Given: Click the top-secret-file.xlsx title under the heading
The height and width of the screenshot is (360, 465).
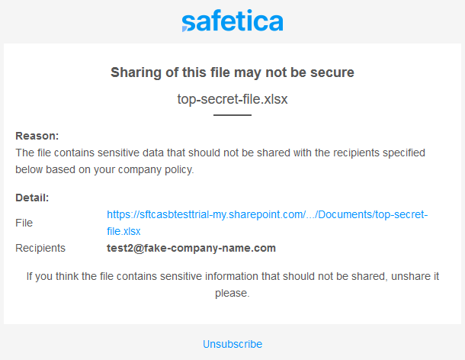Looking at the screenshot, I should click(232, 99).
